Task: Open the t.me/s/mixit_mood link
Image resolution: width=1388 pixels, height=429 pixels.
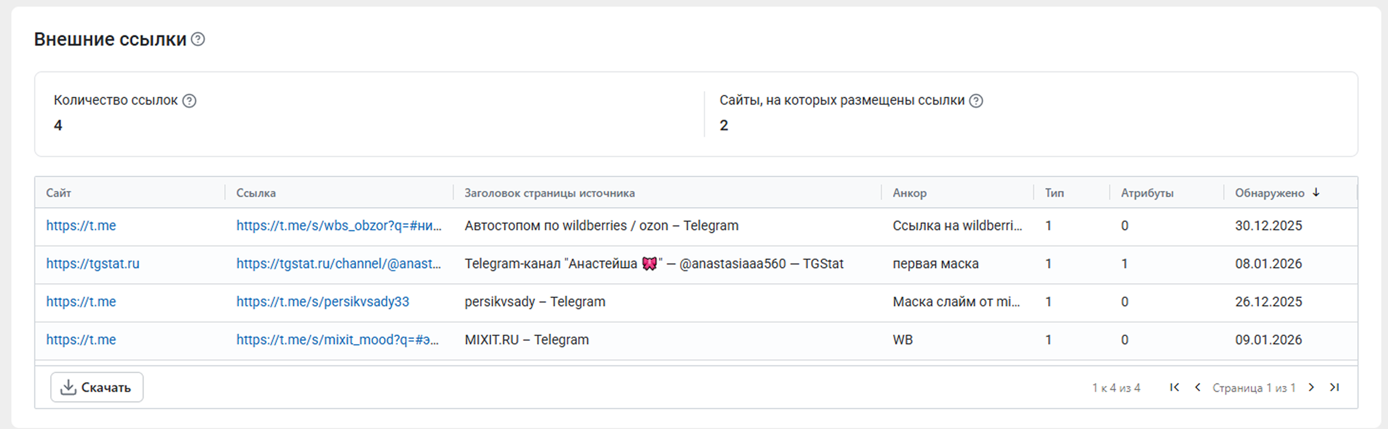Action: click(337, 340)
